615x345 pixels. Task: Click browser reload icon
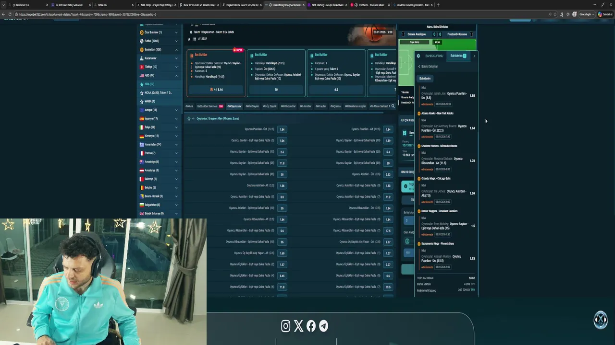10,14
